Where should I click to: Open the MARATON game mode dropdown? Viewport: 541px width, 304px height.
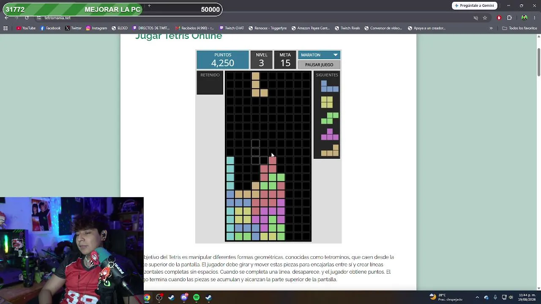click(319, 55)
